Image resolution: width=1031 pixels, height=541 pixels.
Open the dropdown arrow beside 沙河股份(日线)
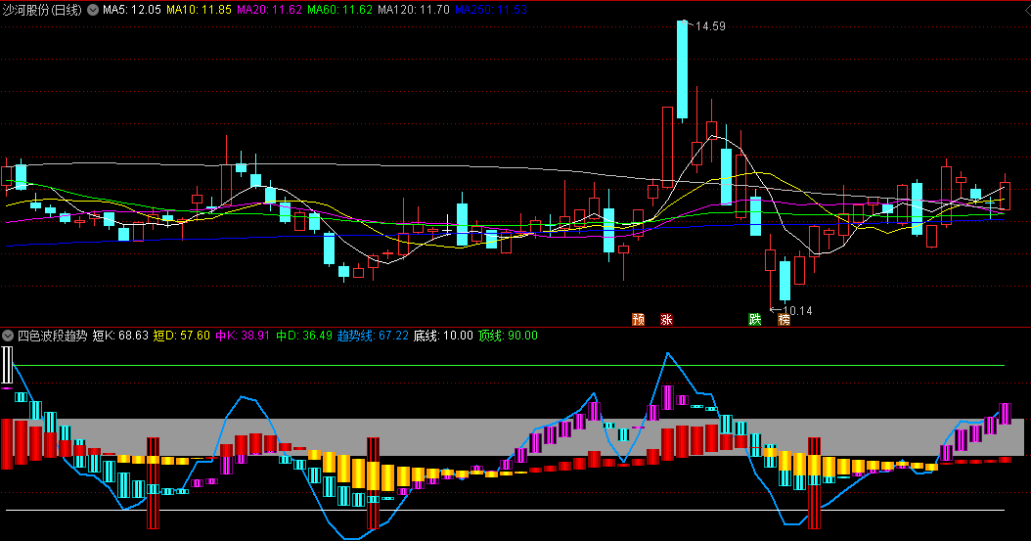(93, 10)
